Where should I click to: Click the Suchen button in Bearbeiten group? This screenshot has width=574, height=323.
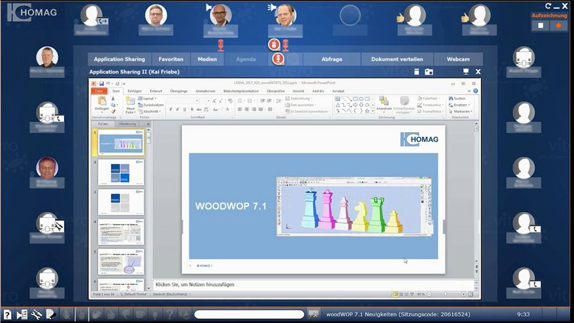pyautogui.click(x=457, y=98)
